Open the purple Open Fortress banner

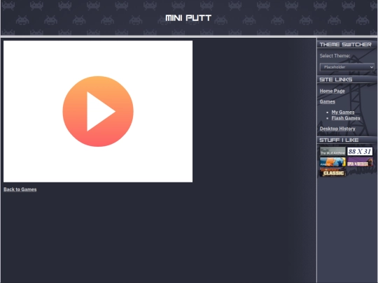[360, 162]
